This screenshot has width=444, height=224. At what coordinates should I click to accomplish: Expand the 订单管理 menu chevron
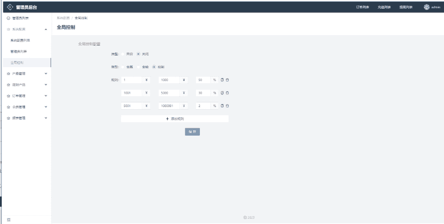[46, 96]
